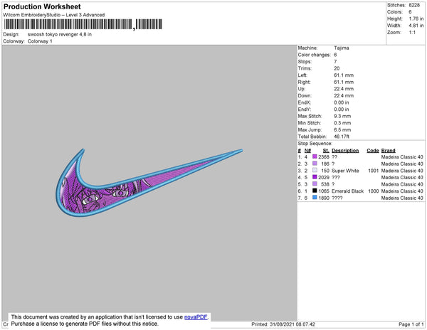Click the blue swatch for stop 7
427x330 pixels.
point(315,197)
